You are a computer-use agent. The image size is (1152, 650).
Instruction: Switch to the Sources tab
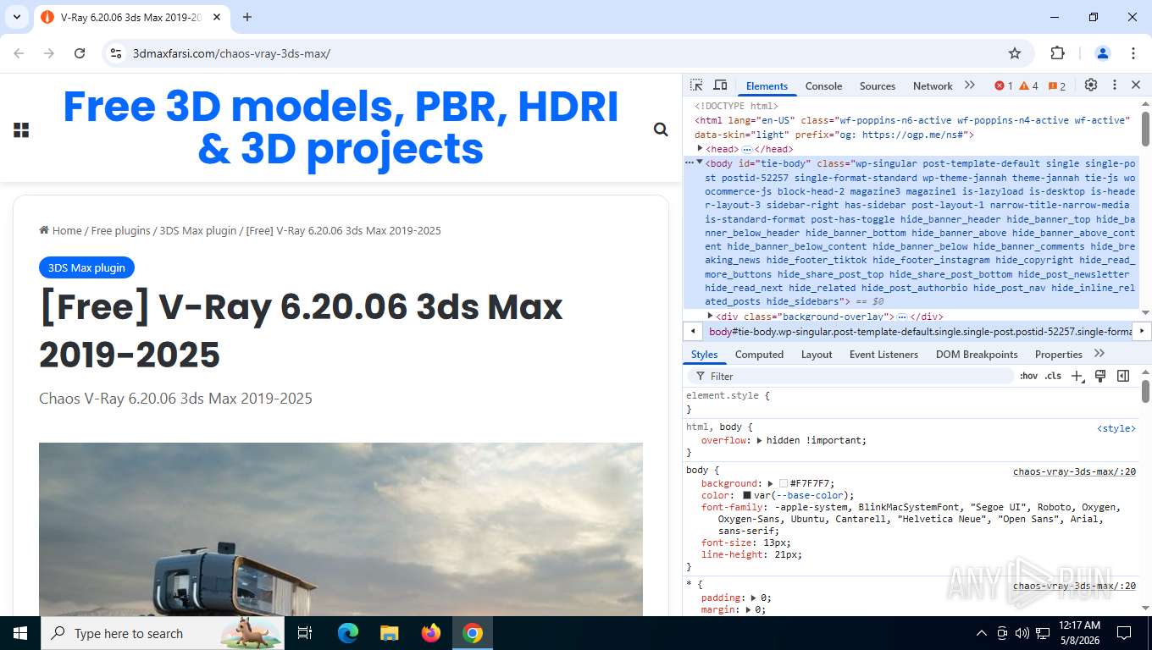878,85
